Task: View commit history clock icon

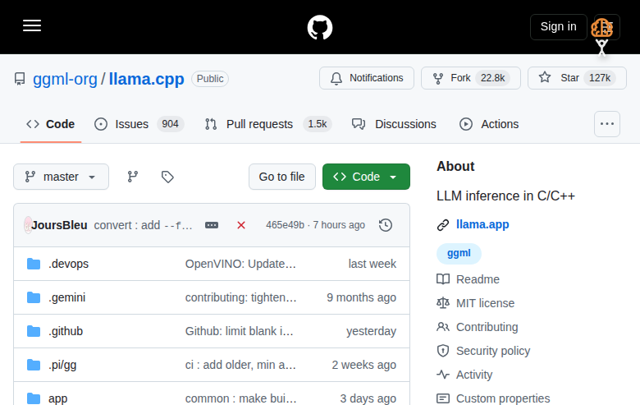Action: coord(386,225)
